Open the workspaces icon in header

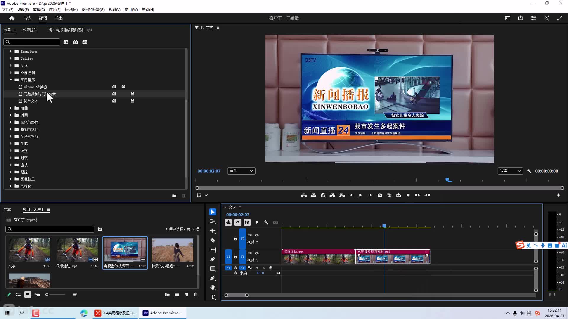(x=534, y=18)
